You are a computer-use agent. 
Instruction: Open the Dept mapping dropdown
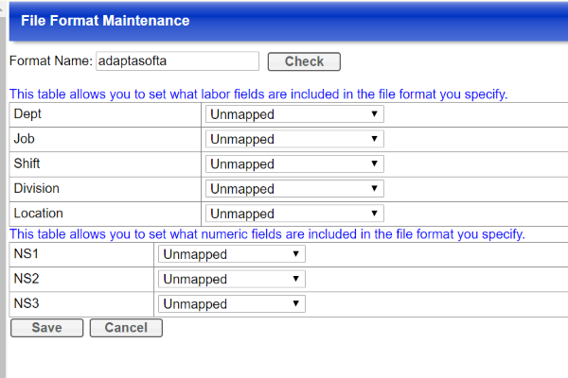point(294,114)
